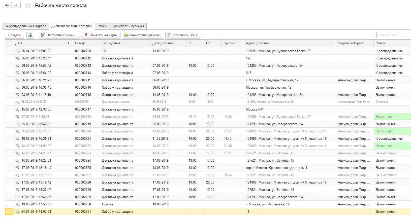Open Настроить список settings
The image size is (411, 217).
[59, 35]
